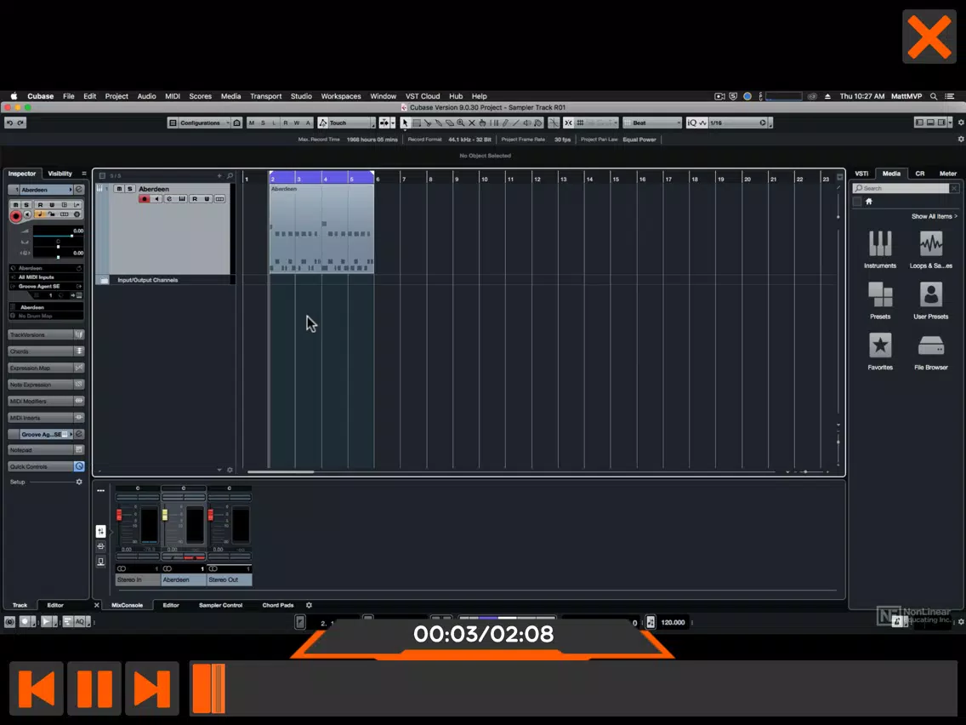The width and height of the screenshot is (966, 725).
Task: Toggle Read Automation on Aberdeen track
Action: 195,199
